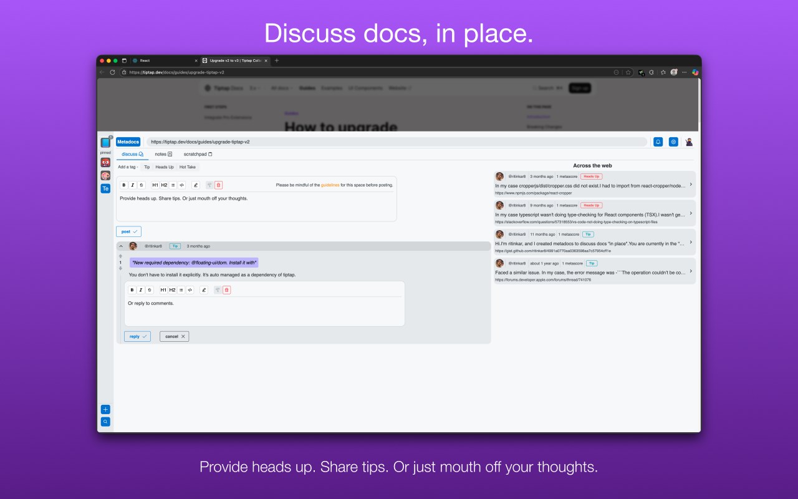Open the forums.developer.apple.com thread link
798x499 pixels.
tap(543, 279)
